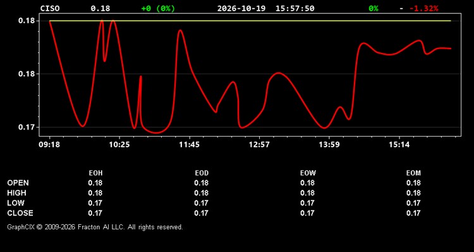Click the LOW value under EOD
474x252 pixels.
click(x=202, y=203)
